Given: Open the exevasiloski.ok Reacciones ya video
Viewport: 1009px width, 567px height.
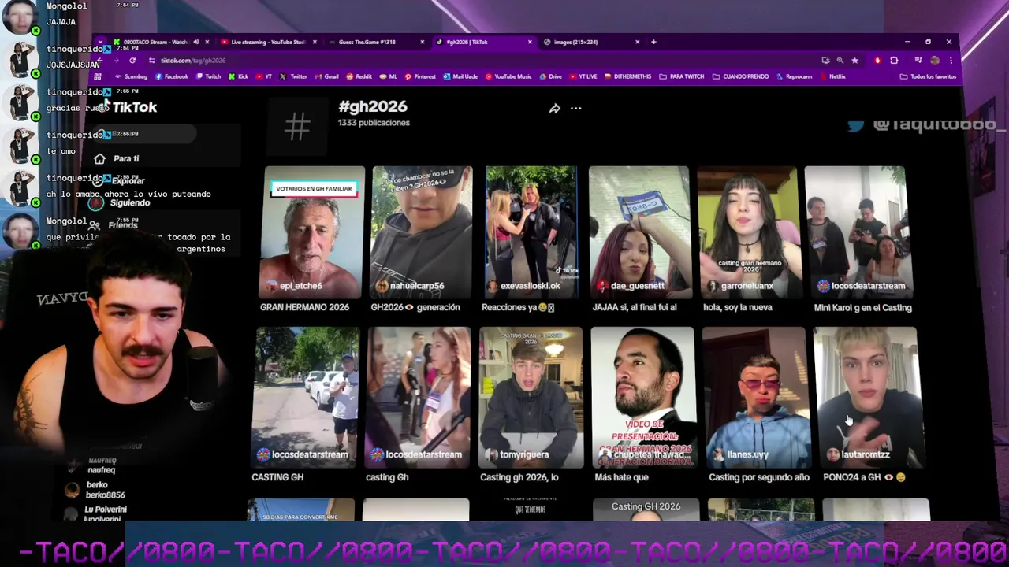Looking at the screenshot, I should (x=531, y=232).
